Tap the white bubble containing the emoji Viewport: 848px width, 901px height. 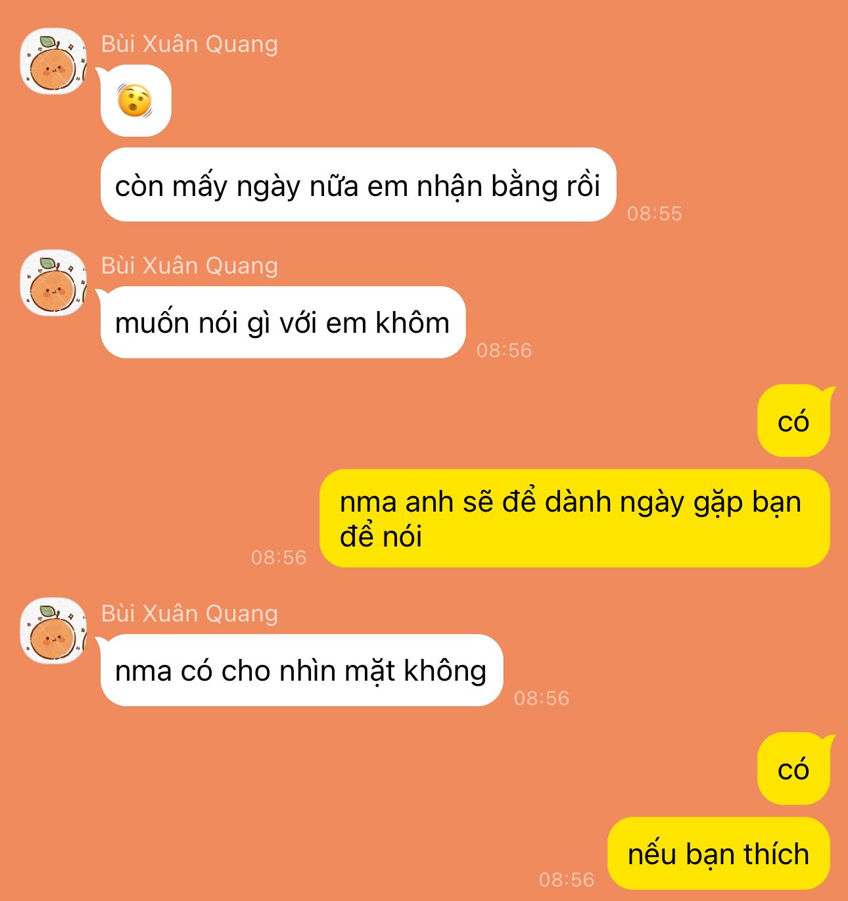[x=135, y=101]
